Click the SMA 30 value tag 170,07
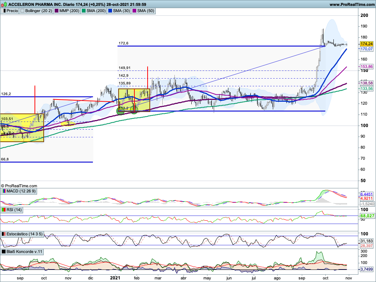This screenshot has height=282, width=376. pyautogui.click(x=367, y=49)
